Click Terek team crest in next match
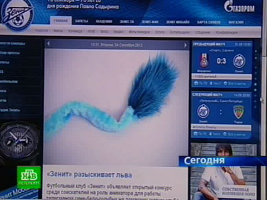The width and height of the screenshot is (267, 200). (239, 112)
